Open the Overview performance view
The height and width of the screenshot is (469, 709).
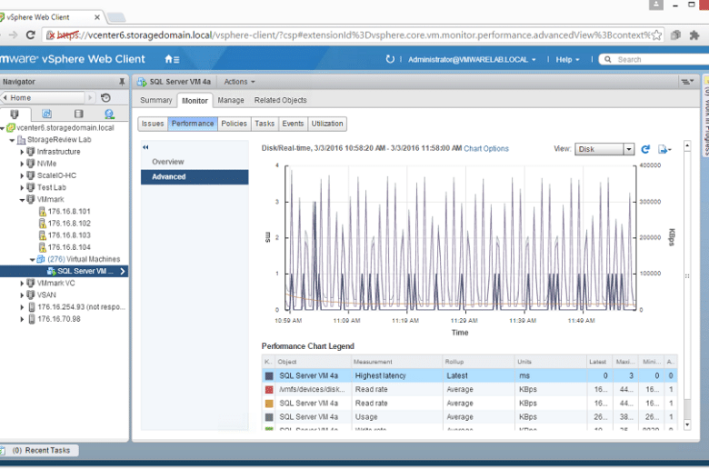pos(168,162)
